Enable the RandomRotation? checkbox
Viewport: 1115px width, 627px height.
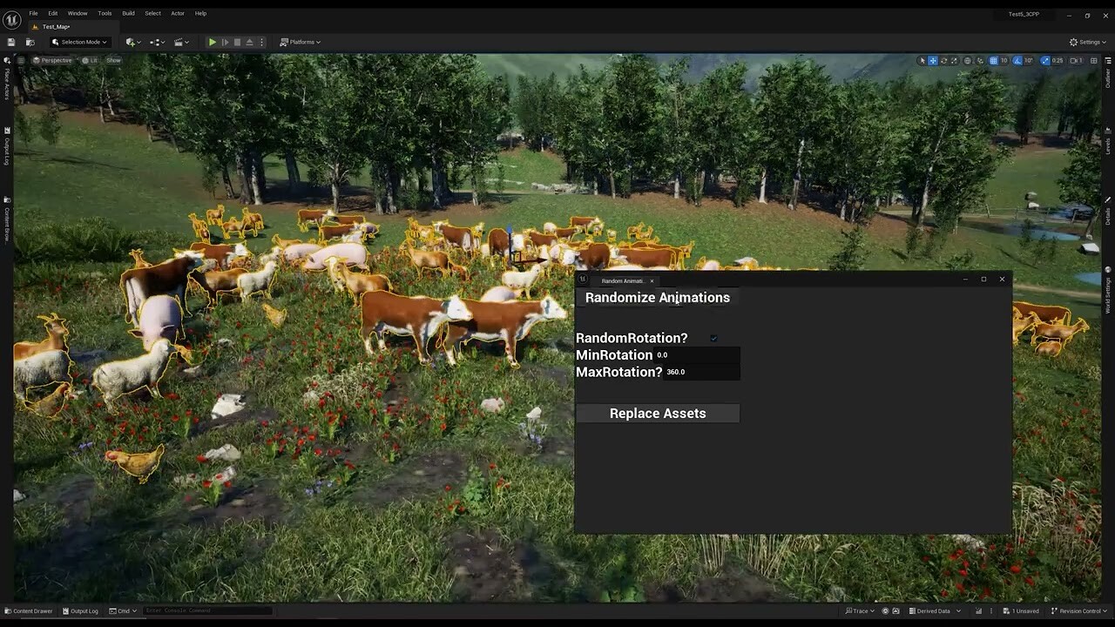pos(713,338)
